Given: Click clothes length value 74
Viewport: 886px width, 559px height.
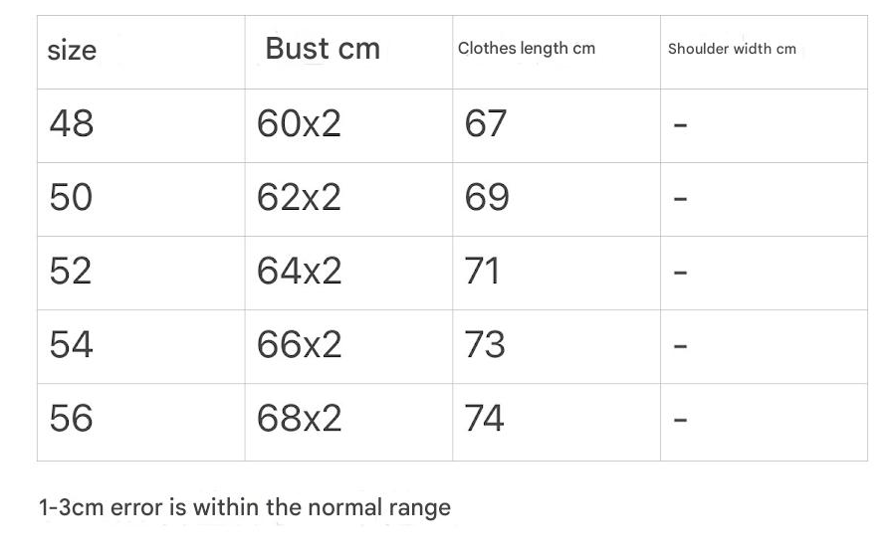Looking at the screenshot, I should (485, 418).
